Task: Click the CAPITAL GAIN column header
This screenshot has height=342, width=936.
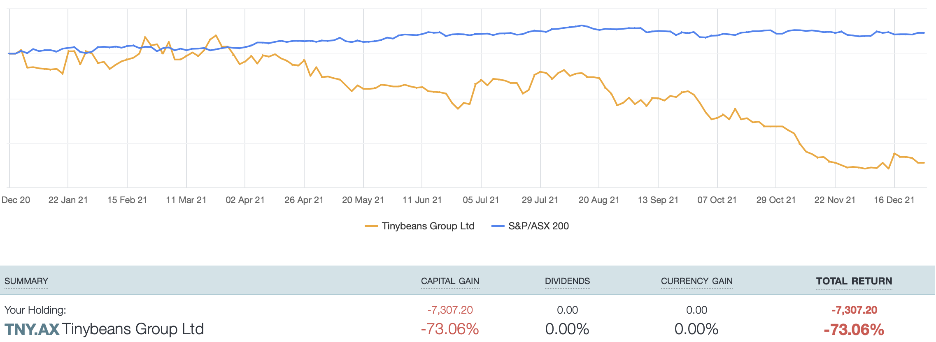Action: coord(450,281)
